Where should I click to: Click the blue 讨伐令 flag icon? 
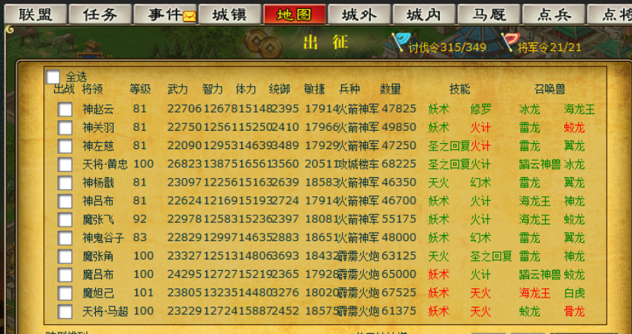pos(399,42)
